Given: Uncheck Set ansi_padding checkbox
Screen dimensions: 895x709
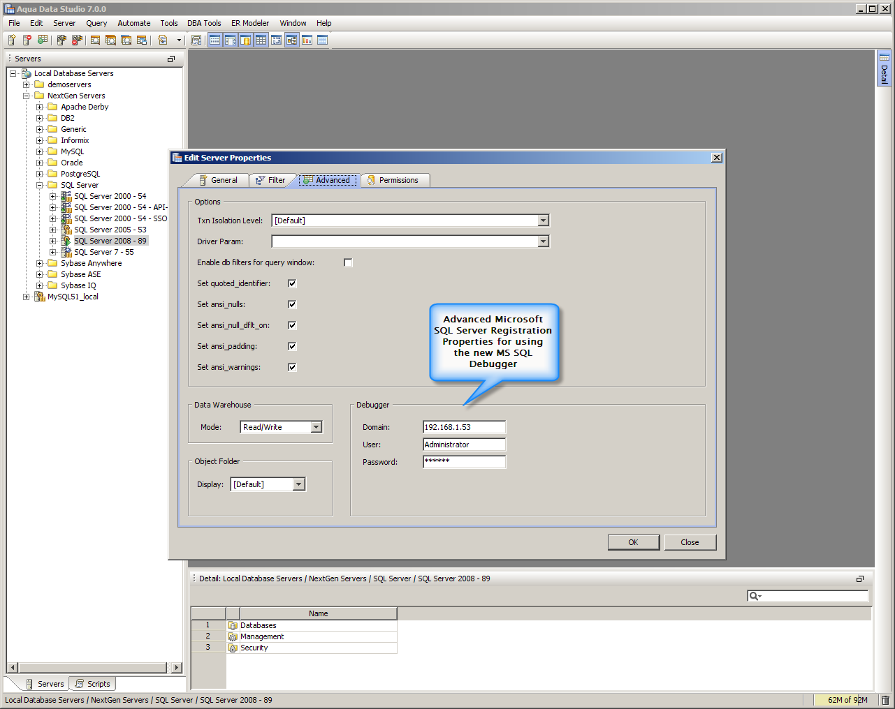Looking at the screenshot, I should pyautogui.click(x=292, y=346).
